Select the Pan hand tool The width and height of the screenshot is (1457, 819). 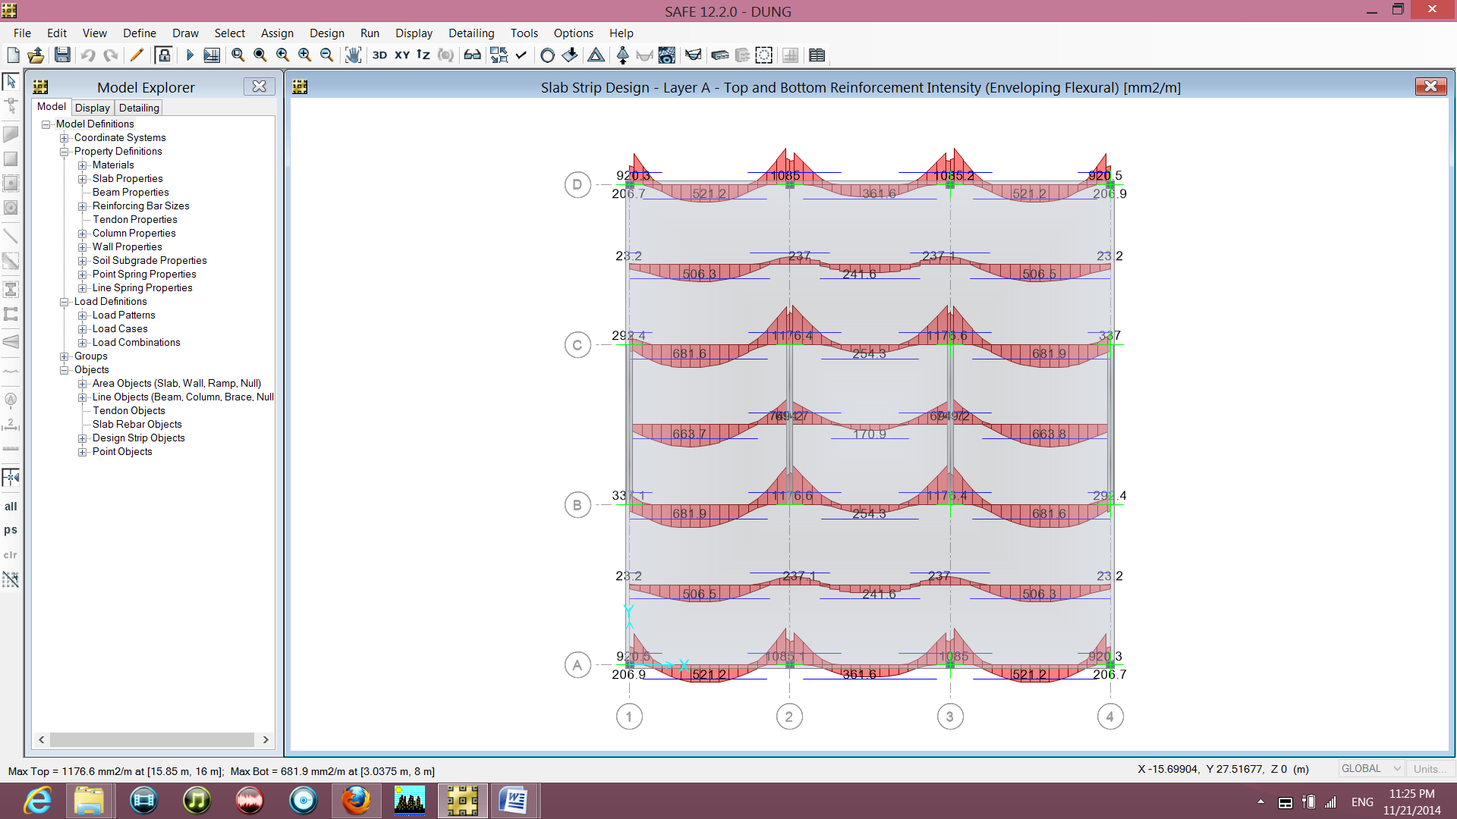pos(353,55)
